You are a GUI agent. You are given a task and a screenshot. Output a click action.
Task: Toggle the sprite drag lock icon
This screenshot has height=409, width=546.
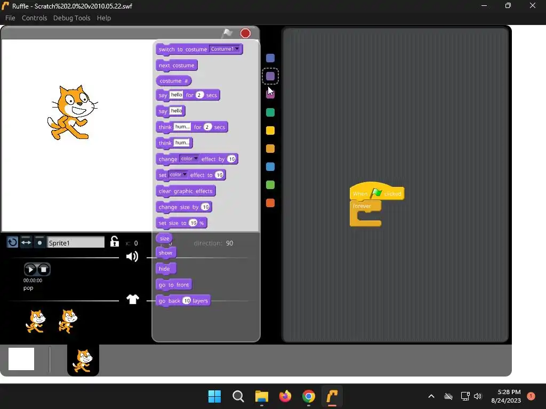[x=114, y=241]
